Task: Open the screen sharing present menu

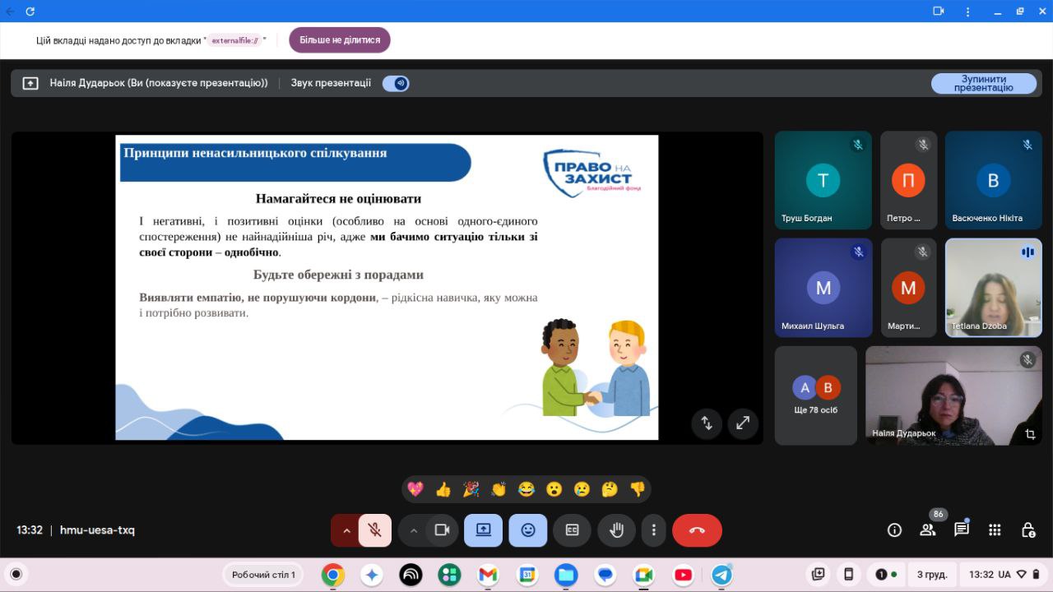Action: (x=483, y=530)
